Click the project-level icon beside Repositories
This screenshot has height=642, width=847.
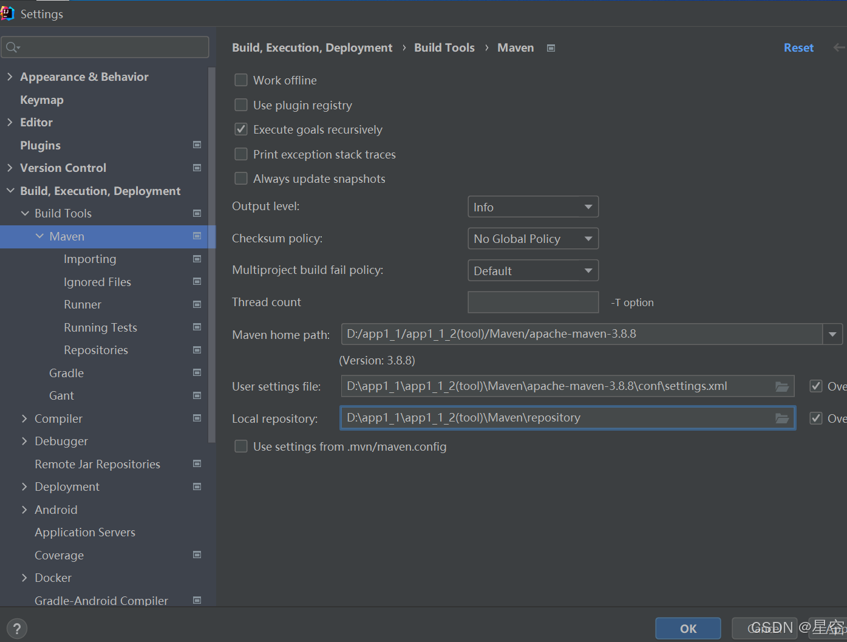[x=197, y=350]
